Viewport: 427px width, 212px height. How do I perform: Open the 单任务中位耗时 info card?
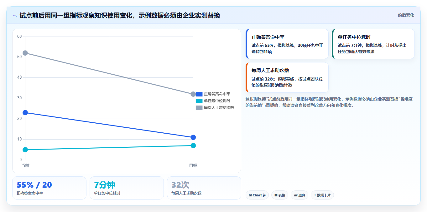373,44
